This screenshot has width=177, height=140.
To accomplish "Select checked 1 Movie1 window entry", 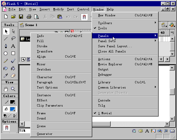I will 125,113.
